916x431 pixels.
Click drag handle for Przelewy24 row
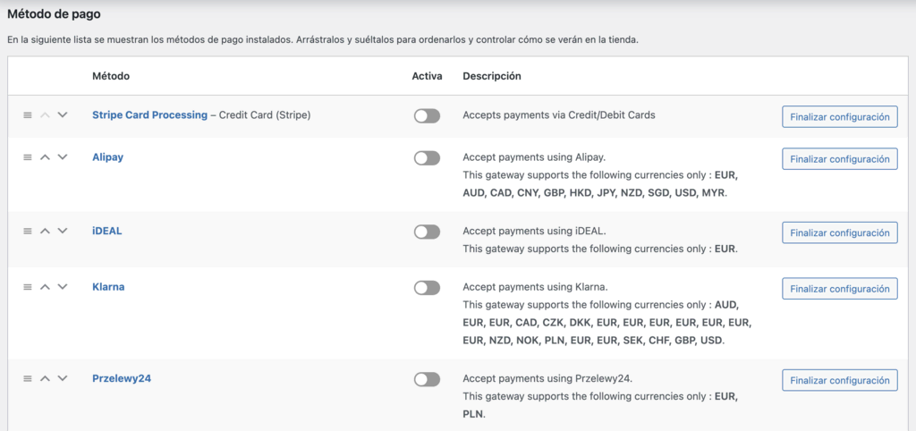point(27,378)
